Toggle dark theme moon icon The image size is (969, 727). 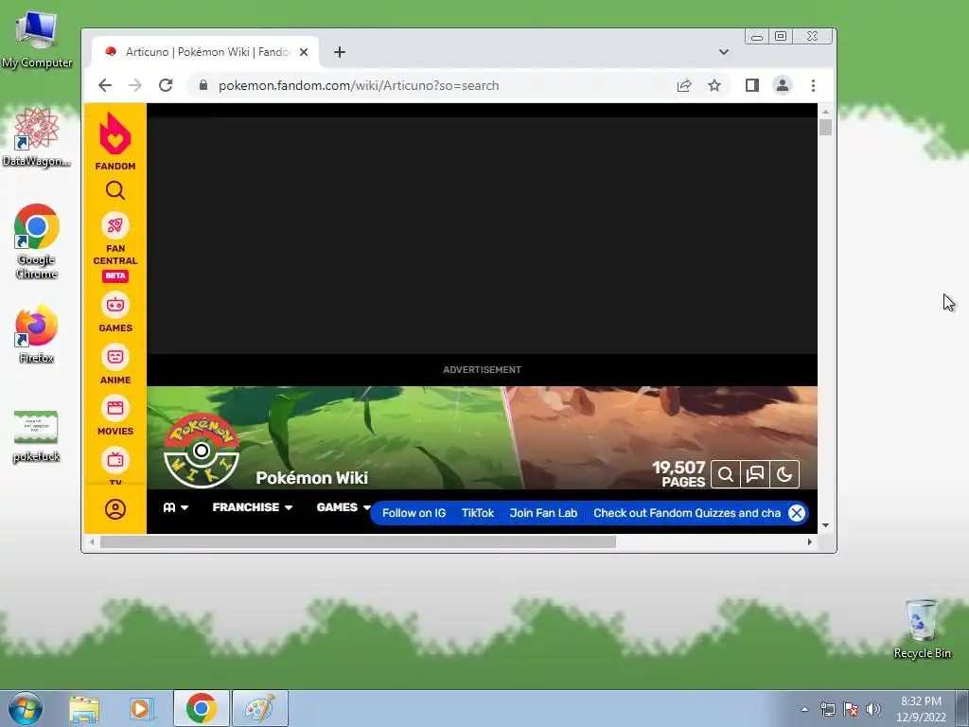coord(784,474)
